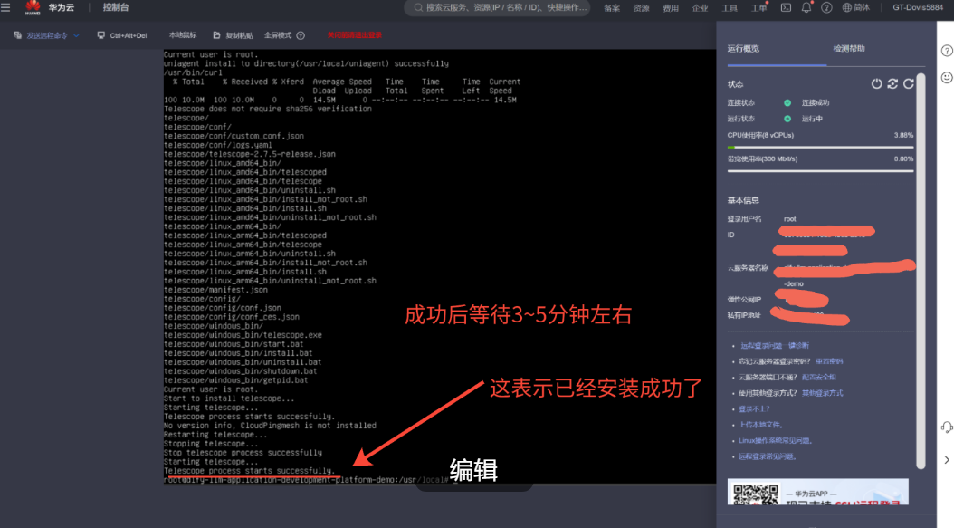Click the power icon in 状态 section
954x528 pixels.
point(876,83)
